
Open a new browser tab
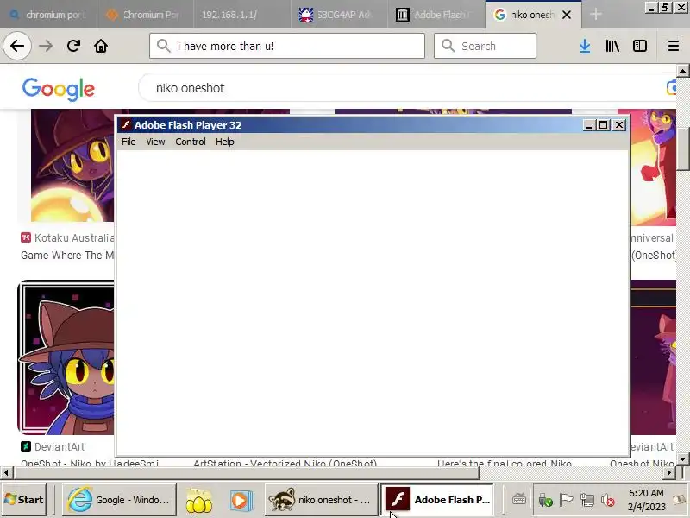click(x=595, y=15)
